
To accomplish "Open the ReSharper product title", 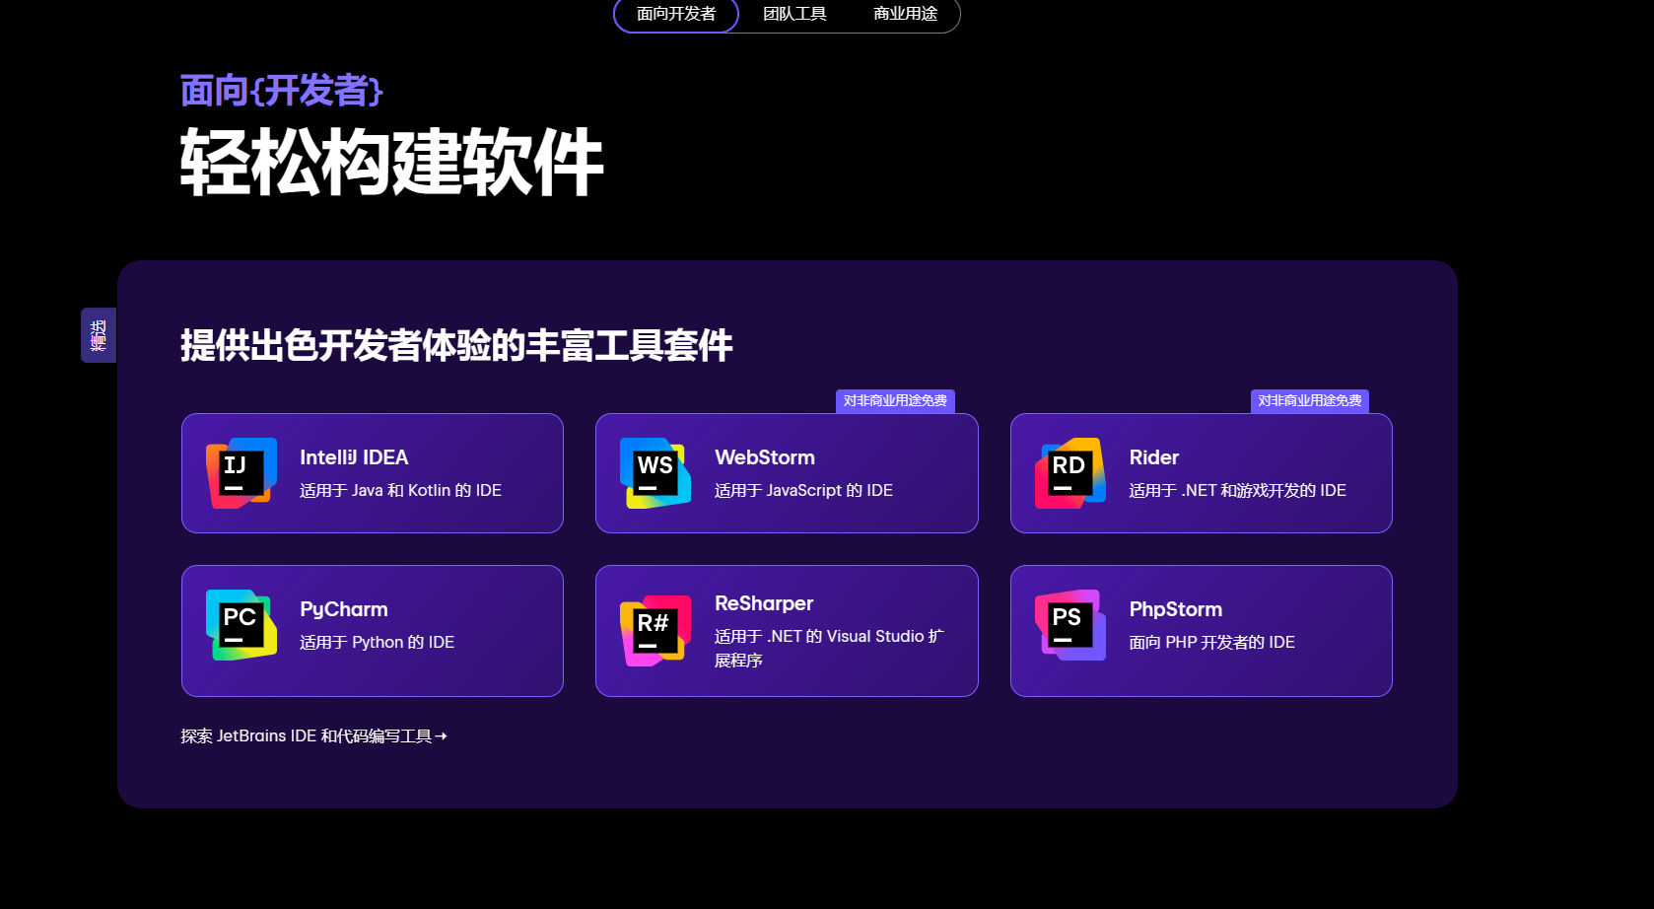I will (764, 603).
